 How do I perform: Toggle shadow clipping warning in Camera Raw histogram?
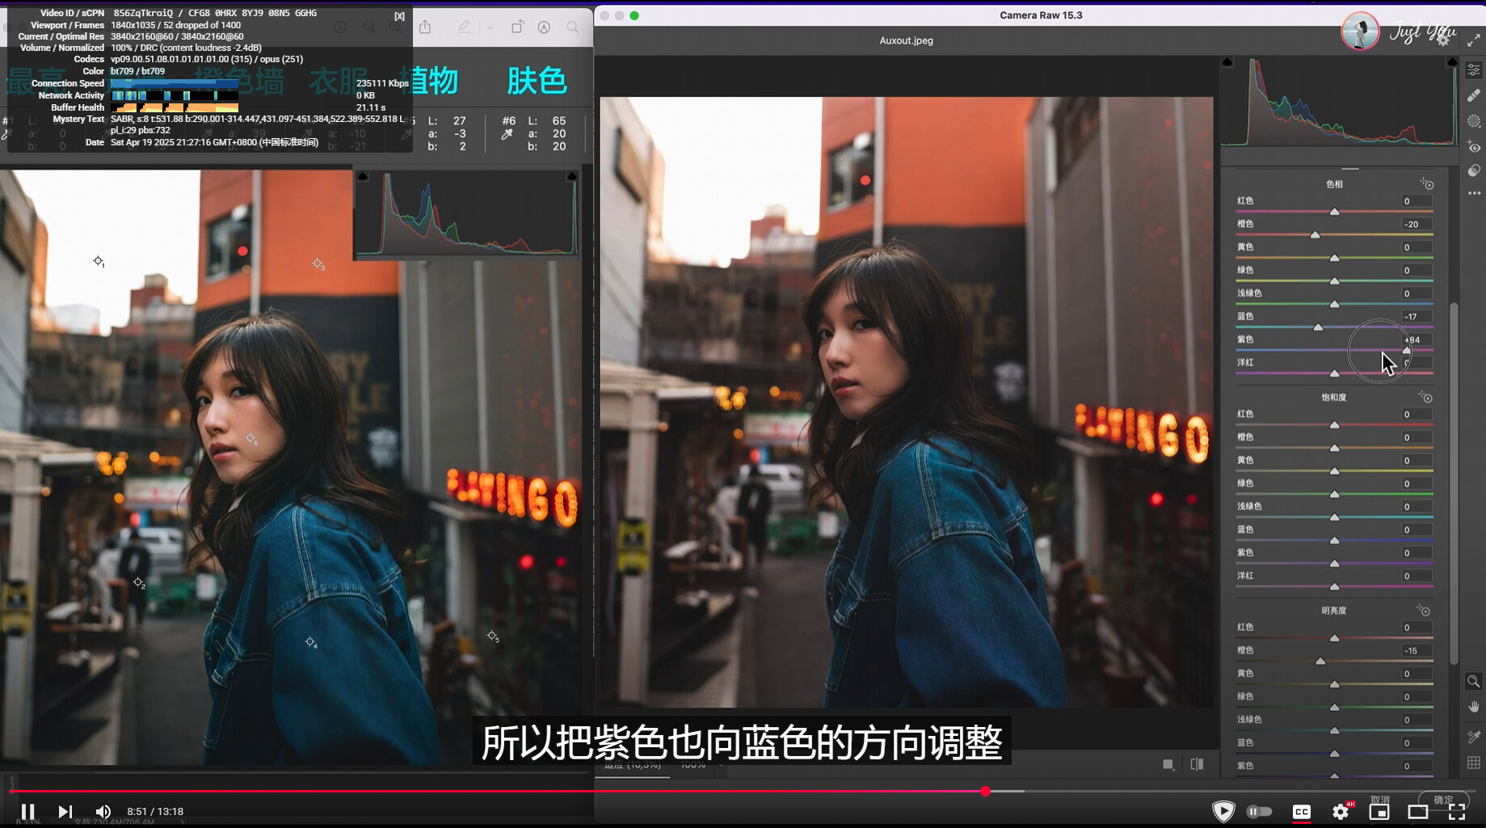point(1227,62)
